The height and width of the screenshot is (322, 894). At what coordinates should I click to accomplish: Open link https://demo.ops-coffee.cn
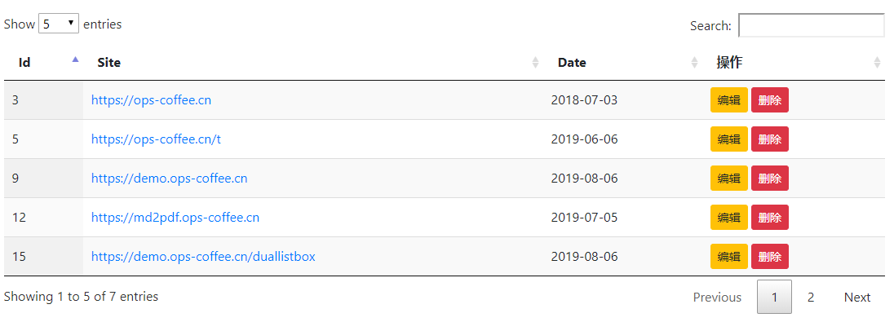tap(170, 179)
